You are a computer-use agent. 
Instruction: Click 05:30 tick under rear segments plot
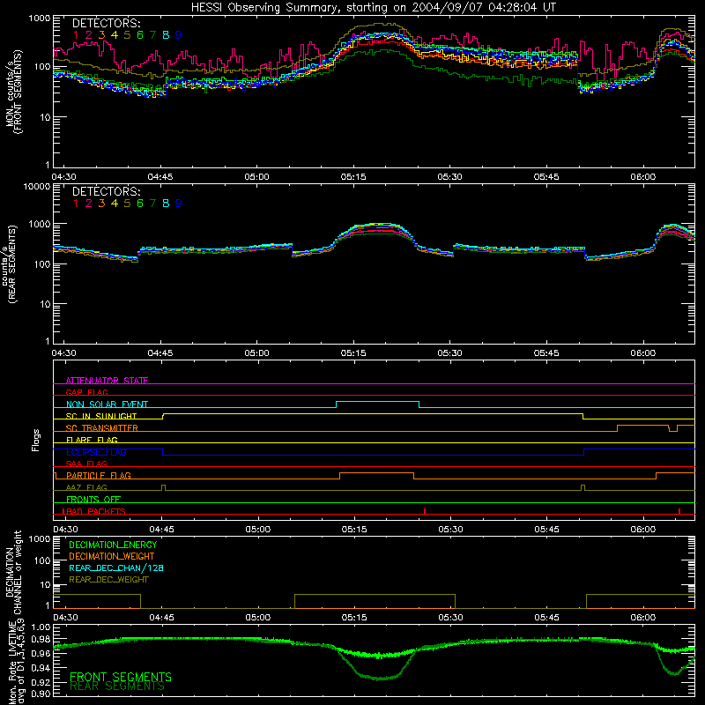click(450, 353)
